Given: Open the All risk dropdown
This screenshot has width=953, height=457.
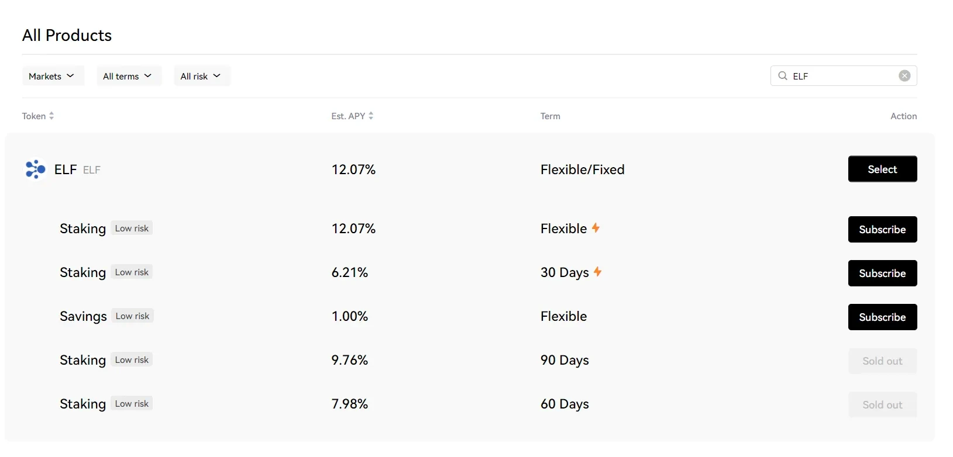Looking at the screenshot, I should tap(202, 76).
